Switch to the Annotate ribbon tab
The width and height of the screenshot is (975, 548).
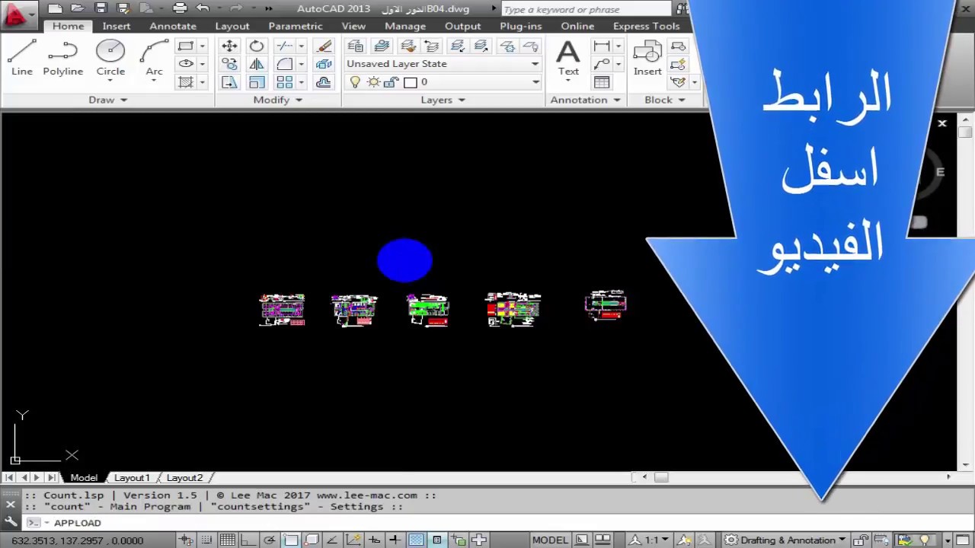click(173, 26)
